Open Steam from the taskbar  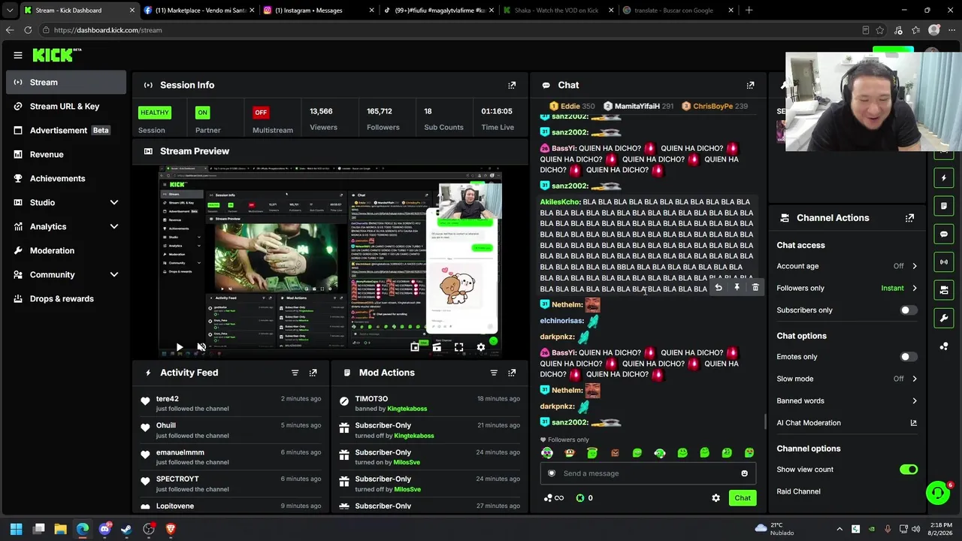126,529
